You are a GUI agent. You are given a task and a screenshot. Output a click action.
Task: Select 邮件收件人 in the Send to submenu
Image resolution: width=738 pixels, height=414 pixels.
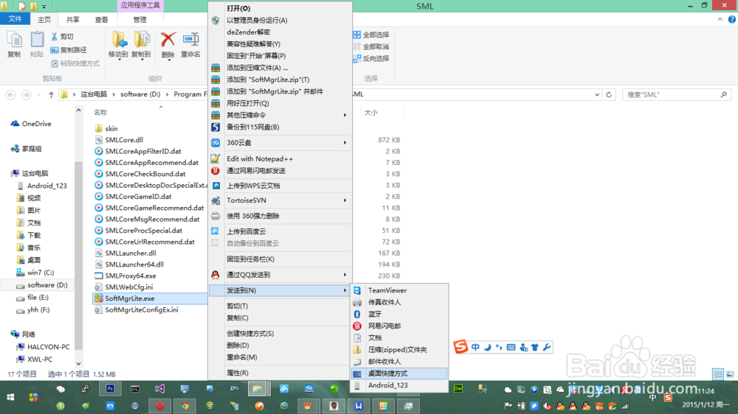[x=399, y=362]
